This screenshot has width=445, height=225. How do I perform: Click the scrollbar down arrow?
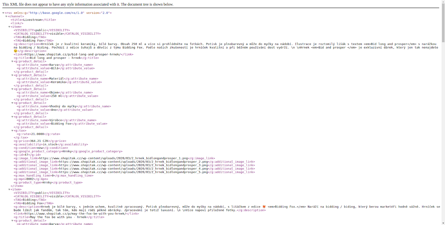pyautogui.click(x=443, y=223)
